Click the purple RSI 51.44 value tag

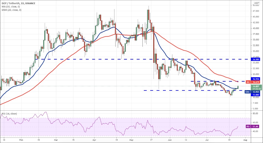[x=252, y=126]
